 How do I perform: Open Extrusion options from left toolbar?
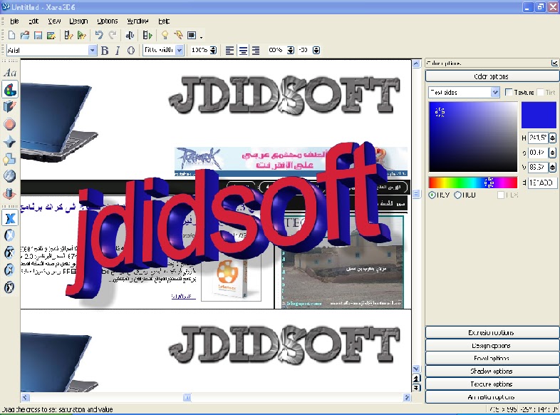click(10, 106)
